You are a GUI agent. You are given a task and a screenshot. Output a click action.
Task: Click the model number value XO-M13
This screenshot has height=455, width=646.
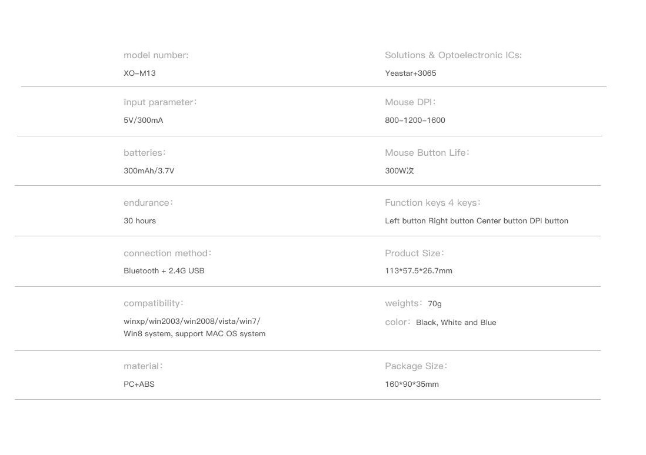(139, 73)
